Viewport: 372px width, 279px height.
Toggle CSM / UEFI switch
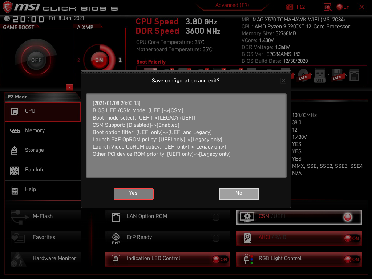click(348, 217)
